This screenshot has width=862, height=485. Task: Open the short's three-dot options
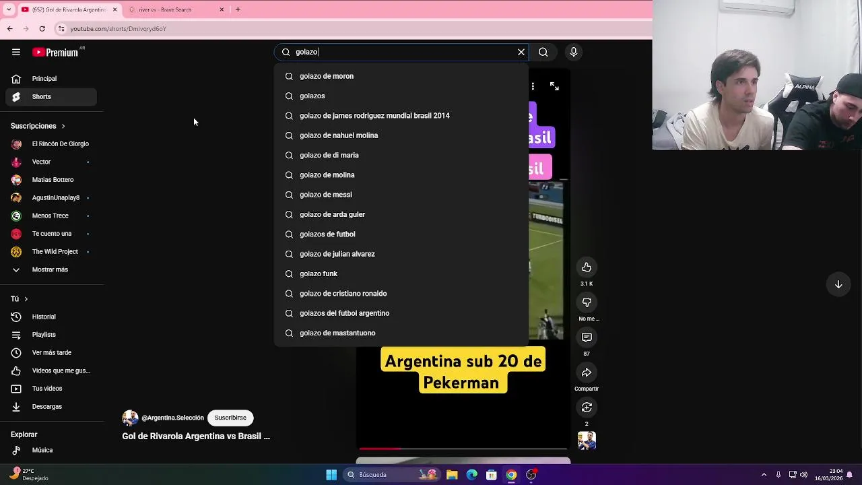coord(533,86)
